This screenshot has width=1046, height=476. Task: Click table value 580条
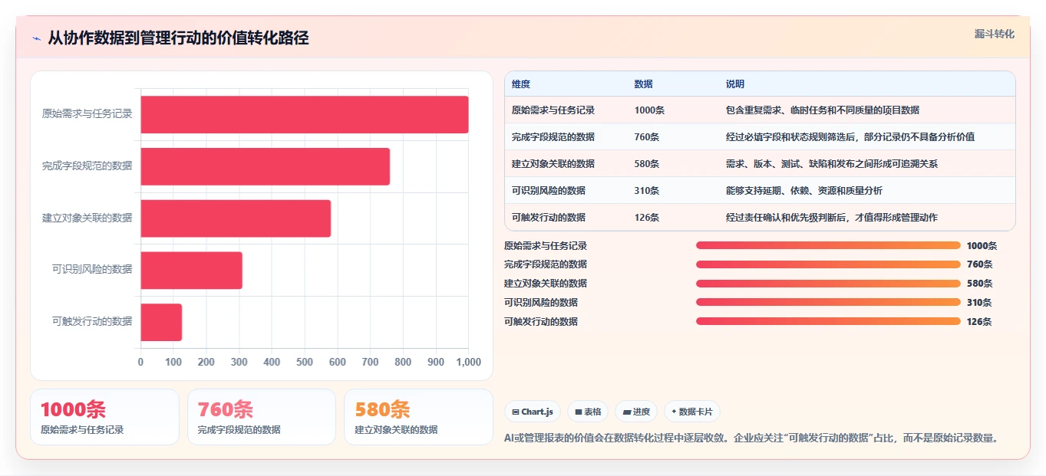[x=647, y=164]
